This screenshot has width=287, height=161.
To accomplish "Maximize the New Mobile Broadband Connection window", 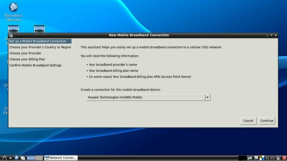I will (271, 35).
